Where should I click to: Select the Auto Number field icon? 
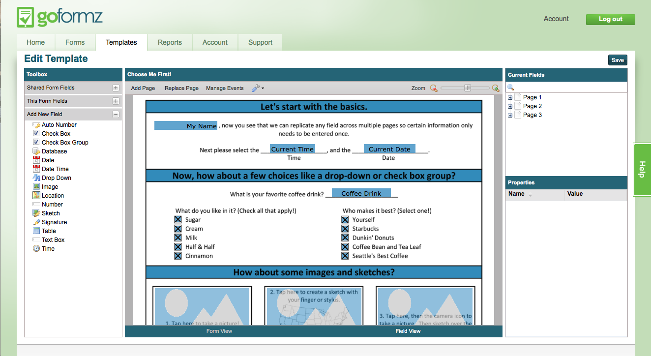pyautogui.click(x=36, y=125)
